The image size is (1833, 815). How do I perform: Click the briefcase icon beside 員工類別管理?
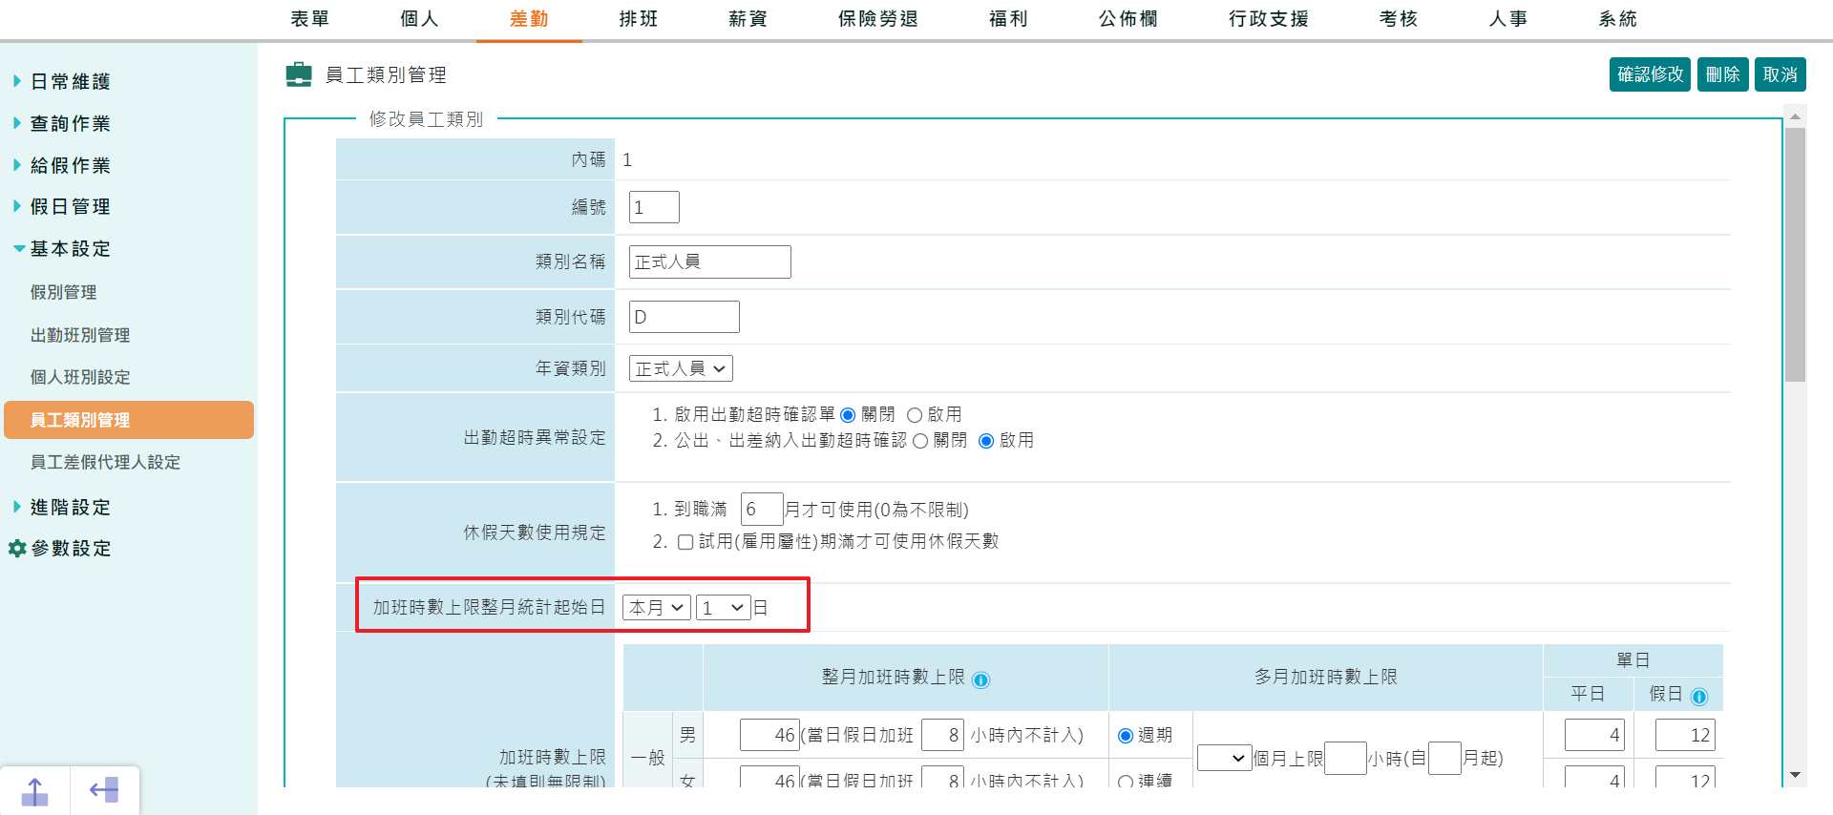pyautogui.click(x=299, y=74)
